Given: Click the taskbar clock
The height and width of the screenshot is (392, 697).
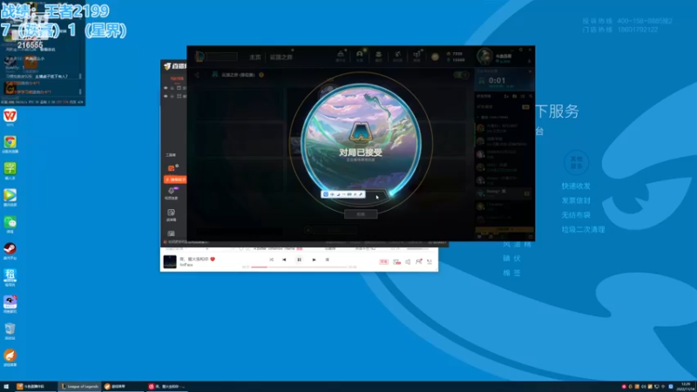Looking at the screenshot, I should 687,386.
